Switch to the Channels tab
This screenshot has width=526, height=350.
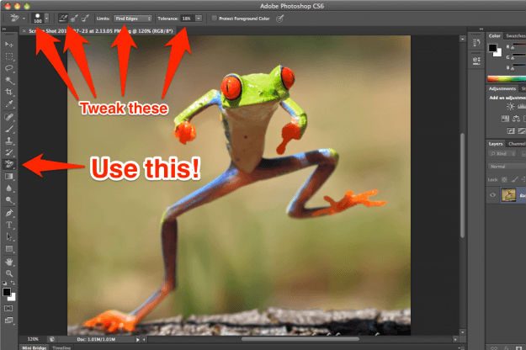click(x=517, y=144)
